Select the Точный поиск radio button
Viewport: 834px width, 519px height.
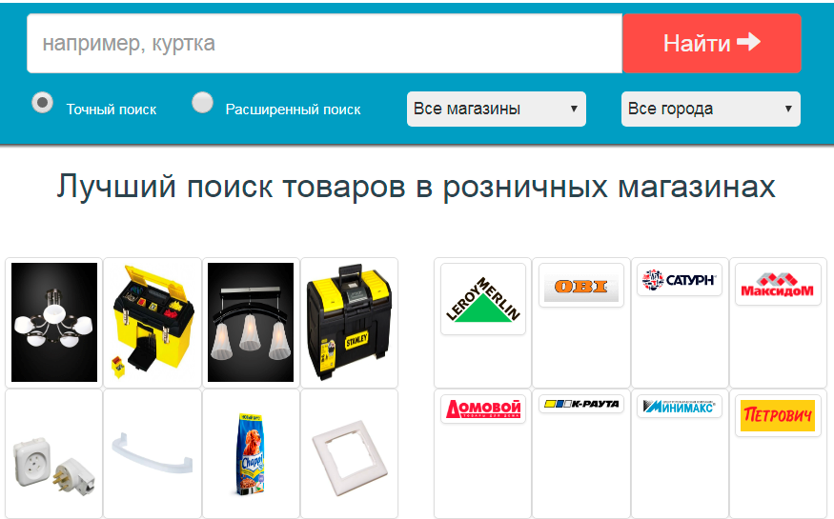click(x=42, y=102)
